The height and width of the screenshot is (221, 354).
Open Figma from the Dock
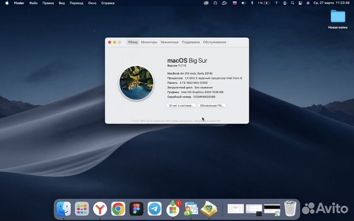[136, 209]
